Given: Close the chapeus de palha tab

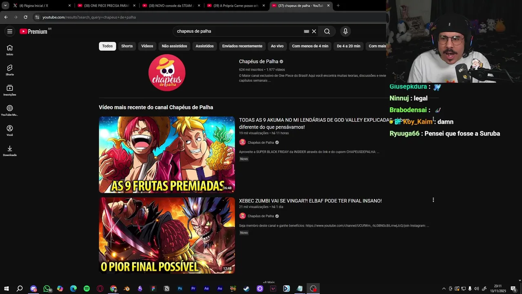Looking at the screenshot, I should pyautogui.click(x=328, y=6).
